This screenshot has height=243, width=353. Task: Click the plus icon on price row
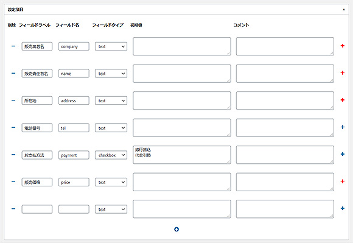(x=343, y=181)
